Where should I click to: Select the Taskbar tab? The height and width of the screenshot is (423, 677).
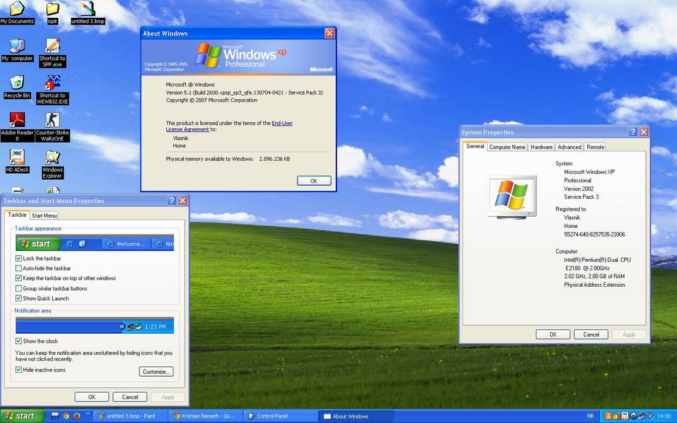click(x=17, y=215)
